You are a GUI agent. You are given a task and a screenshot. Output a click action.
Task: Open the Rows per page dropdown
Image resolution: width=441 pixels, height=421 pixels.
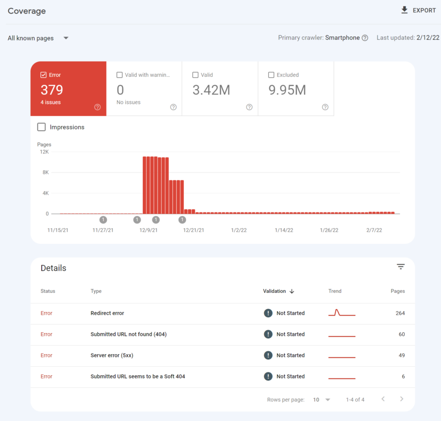pyautogui.click(x=319, y=399)
